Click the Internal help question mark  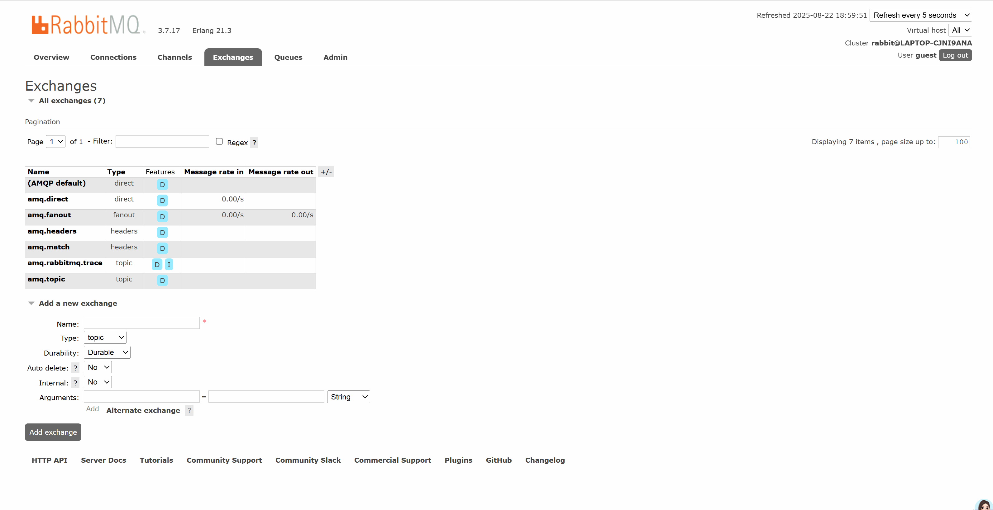(75, 383)
